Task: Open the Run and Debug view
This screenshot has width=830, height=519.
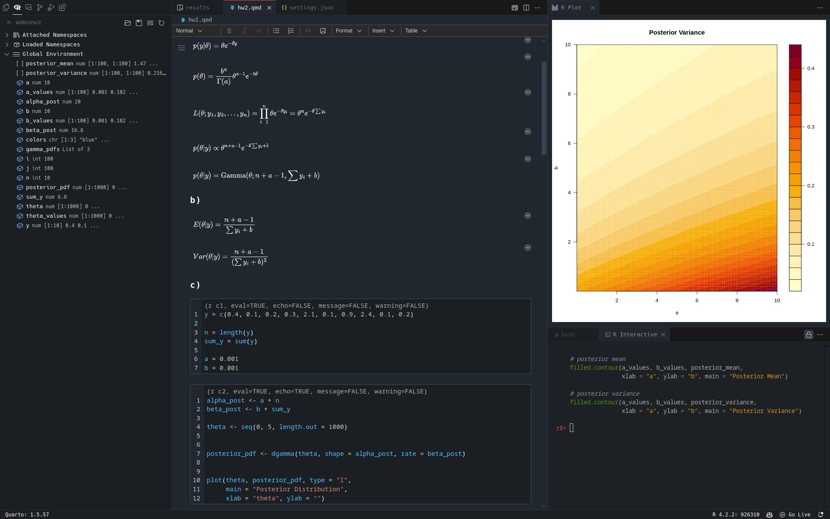Action: pyautogui.click(x=51, y=7)
